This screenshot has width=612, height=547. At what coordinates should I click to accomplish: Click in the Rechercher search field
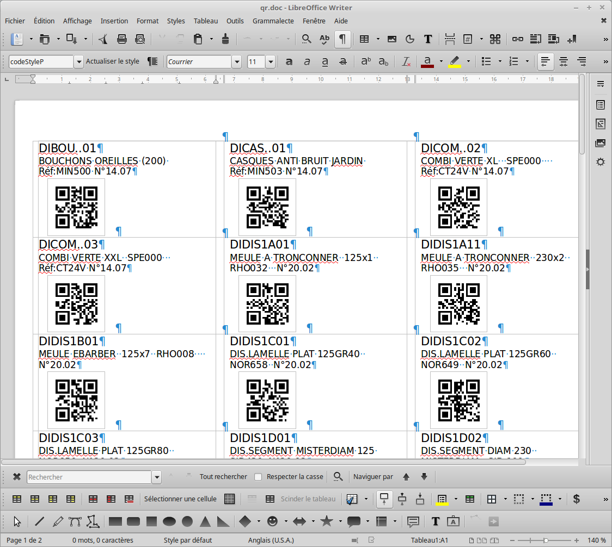pos(89,477)
